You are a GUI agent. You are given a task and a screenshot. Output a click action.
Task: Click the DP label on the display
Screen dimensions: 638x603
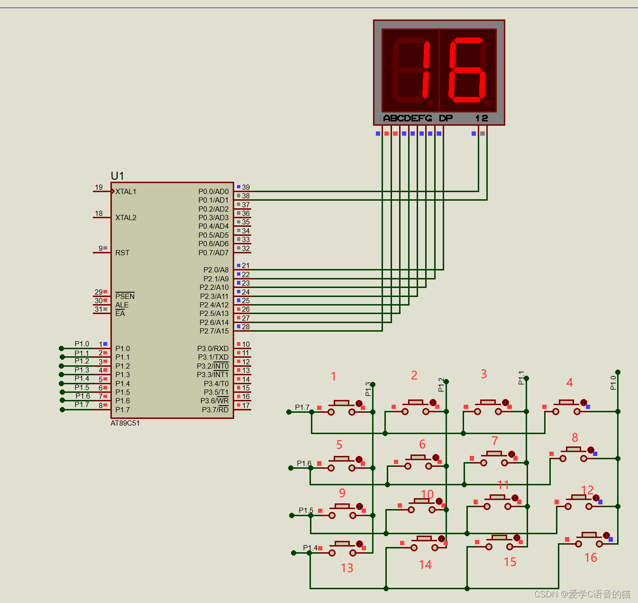click(446, 118)
